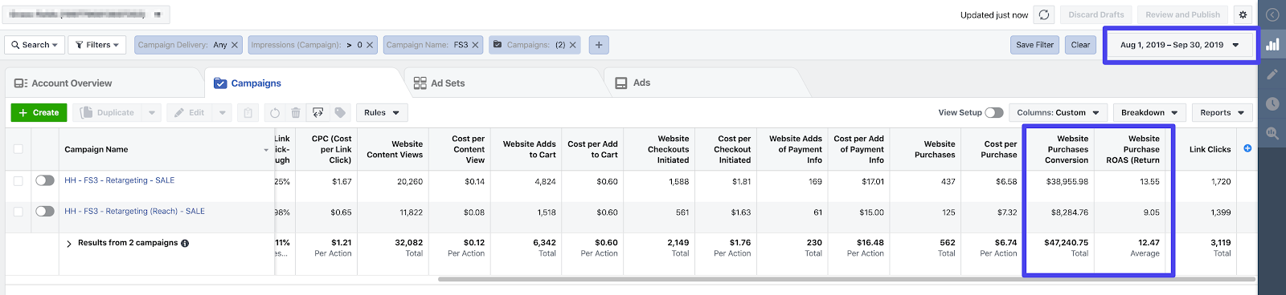
Task: Open the inspect magnifier icon in the right sidebar
Action: click(x=1272, y=133)
